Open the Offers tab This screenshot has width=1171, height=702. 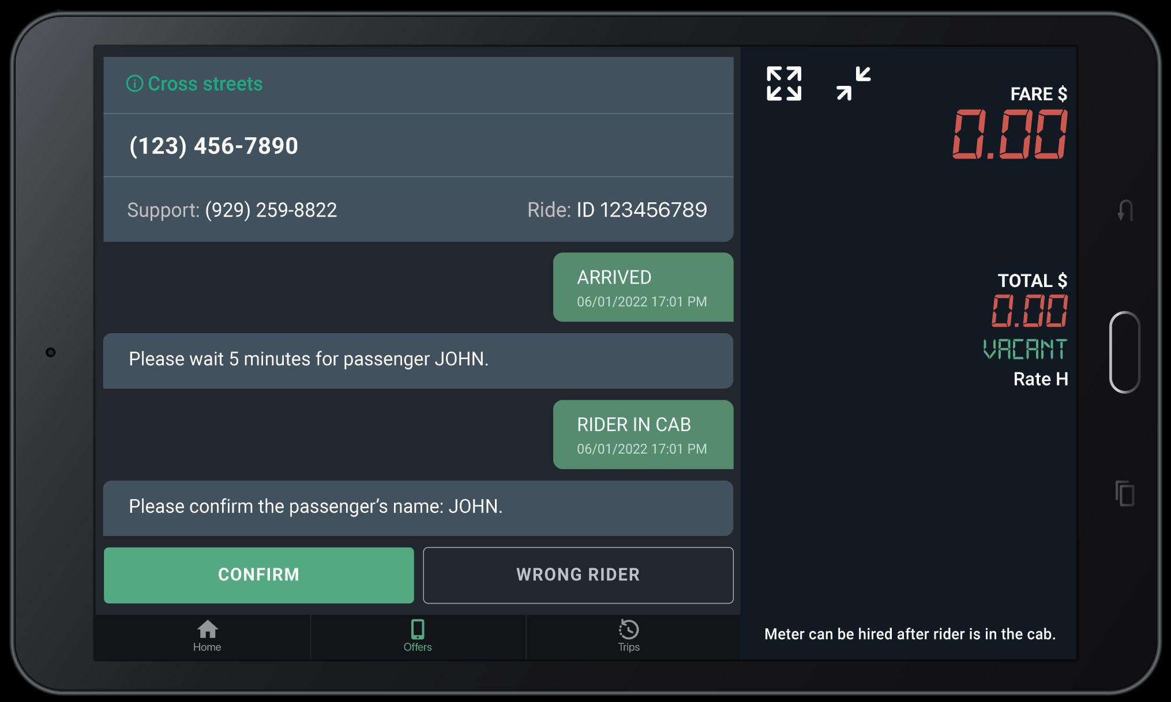[x=418, y=636]
